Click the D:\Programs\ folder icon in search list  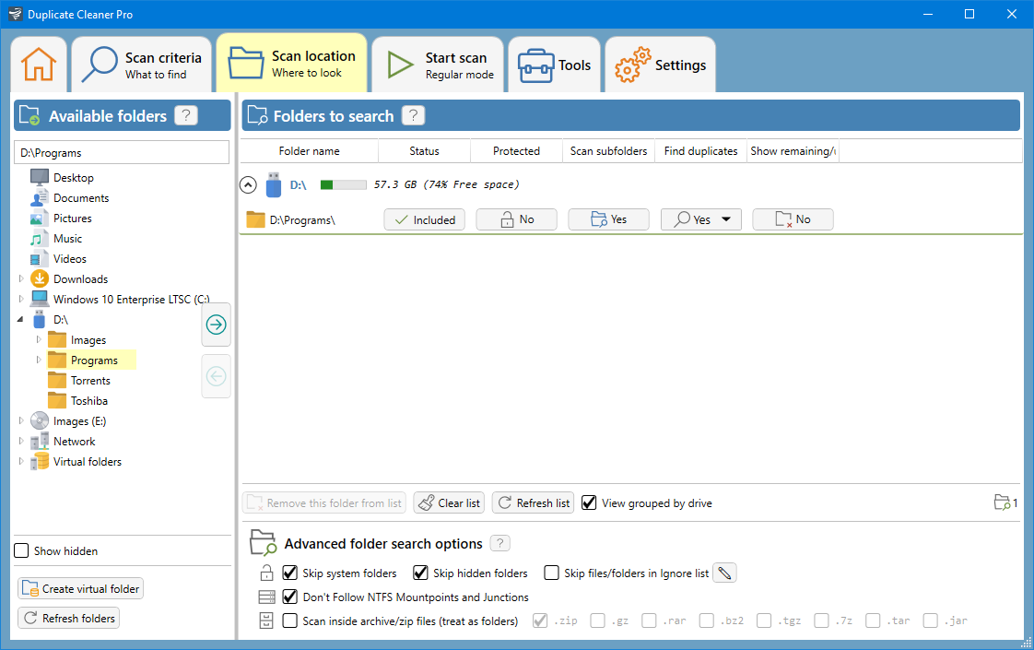tap(255, 219)
